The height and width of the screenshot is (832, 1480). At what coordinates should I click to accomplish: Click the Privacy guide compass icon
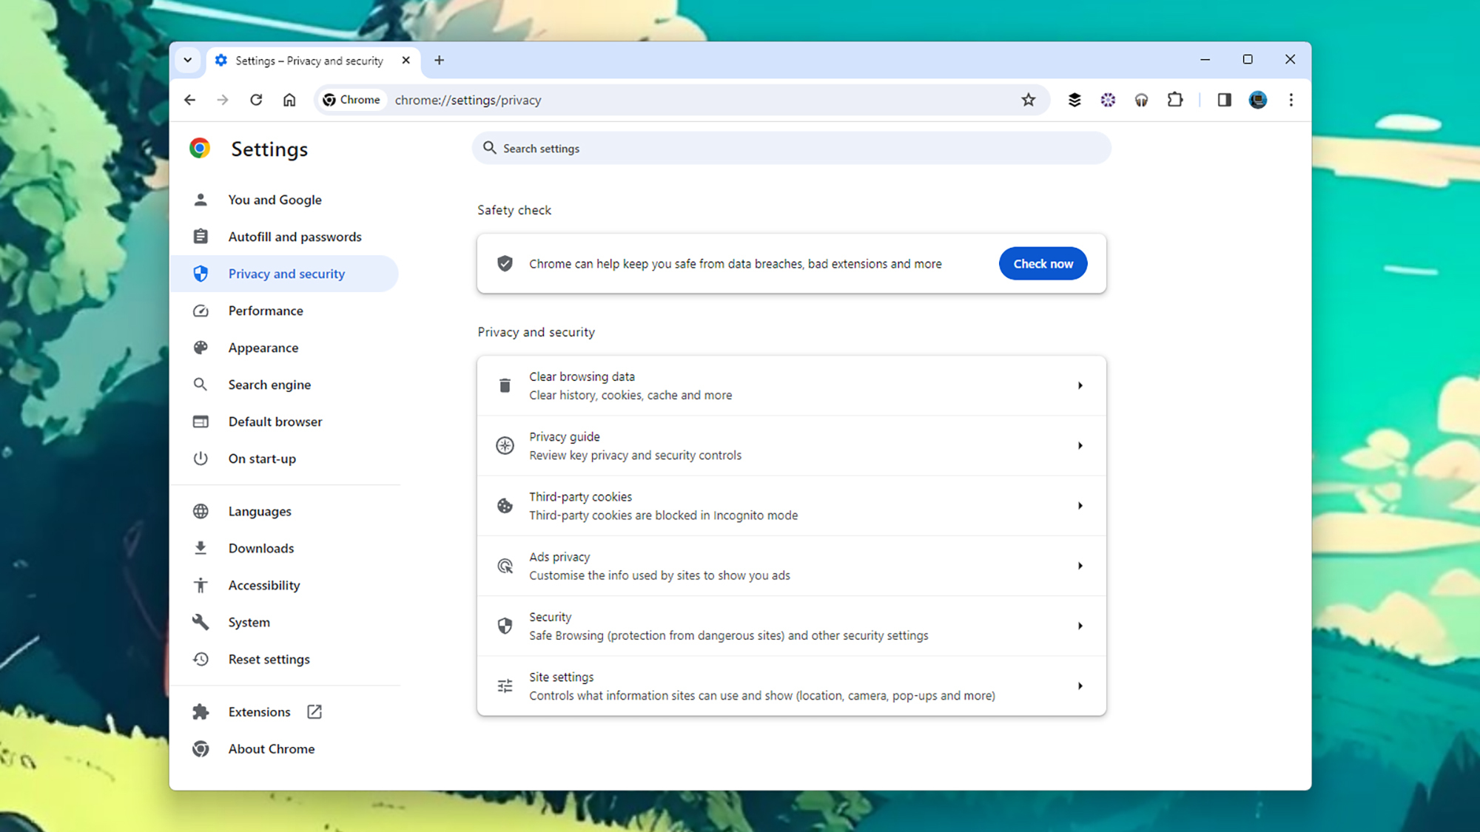[505, 446]
